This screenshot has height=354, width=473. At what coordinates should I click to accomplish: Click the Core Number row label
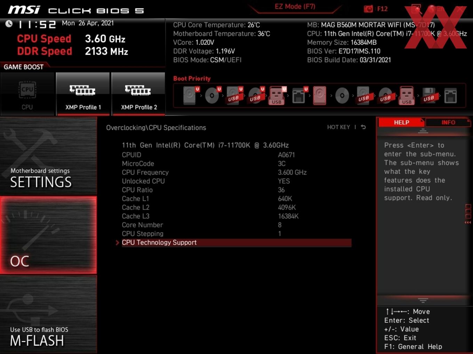tap(142, 225)
